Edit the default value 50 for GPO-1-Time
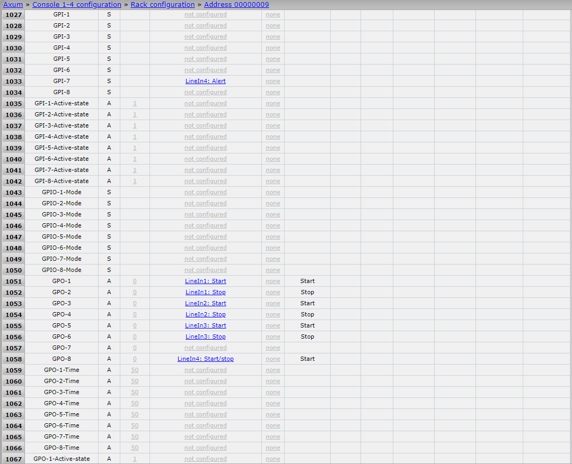Image resolution: width=572 pixels, height=464 pixels. tap(135, 370)
